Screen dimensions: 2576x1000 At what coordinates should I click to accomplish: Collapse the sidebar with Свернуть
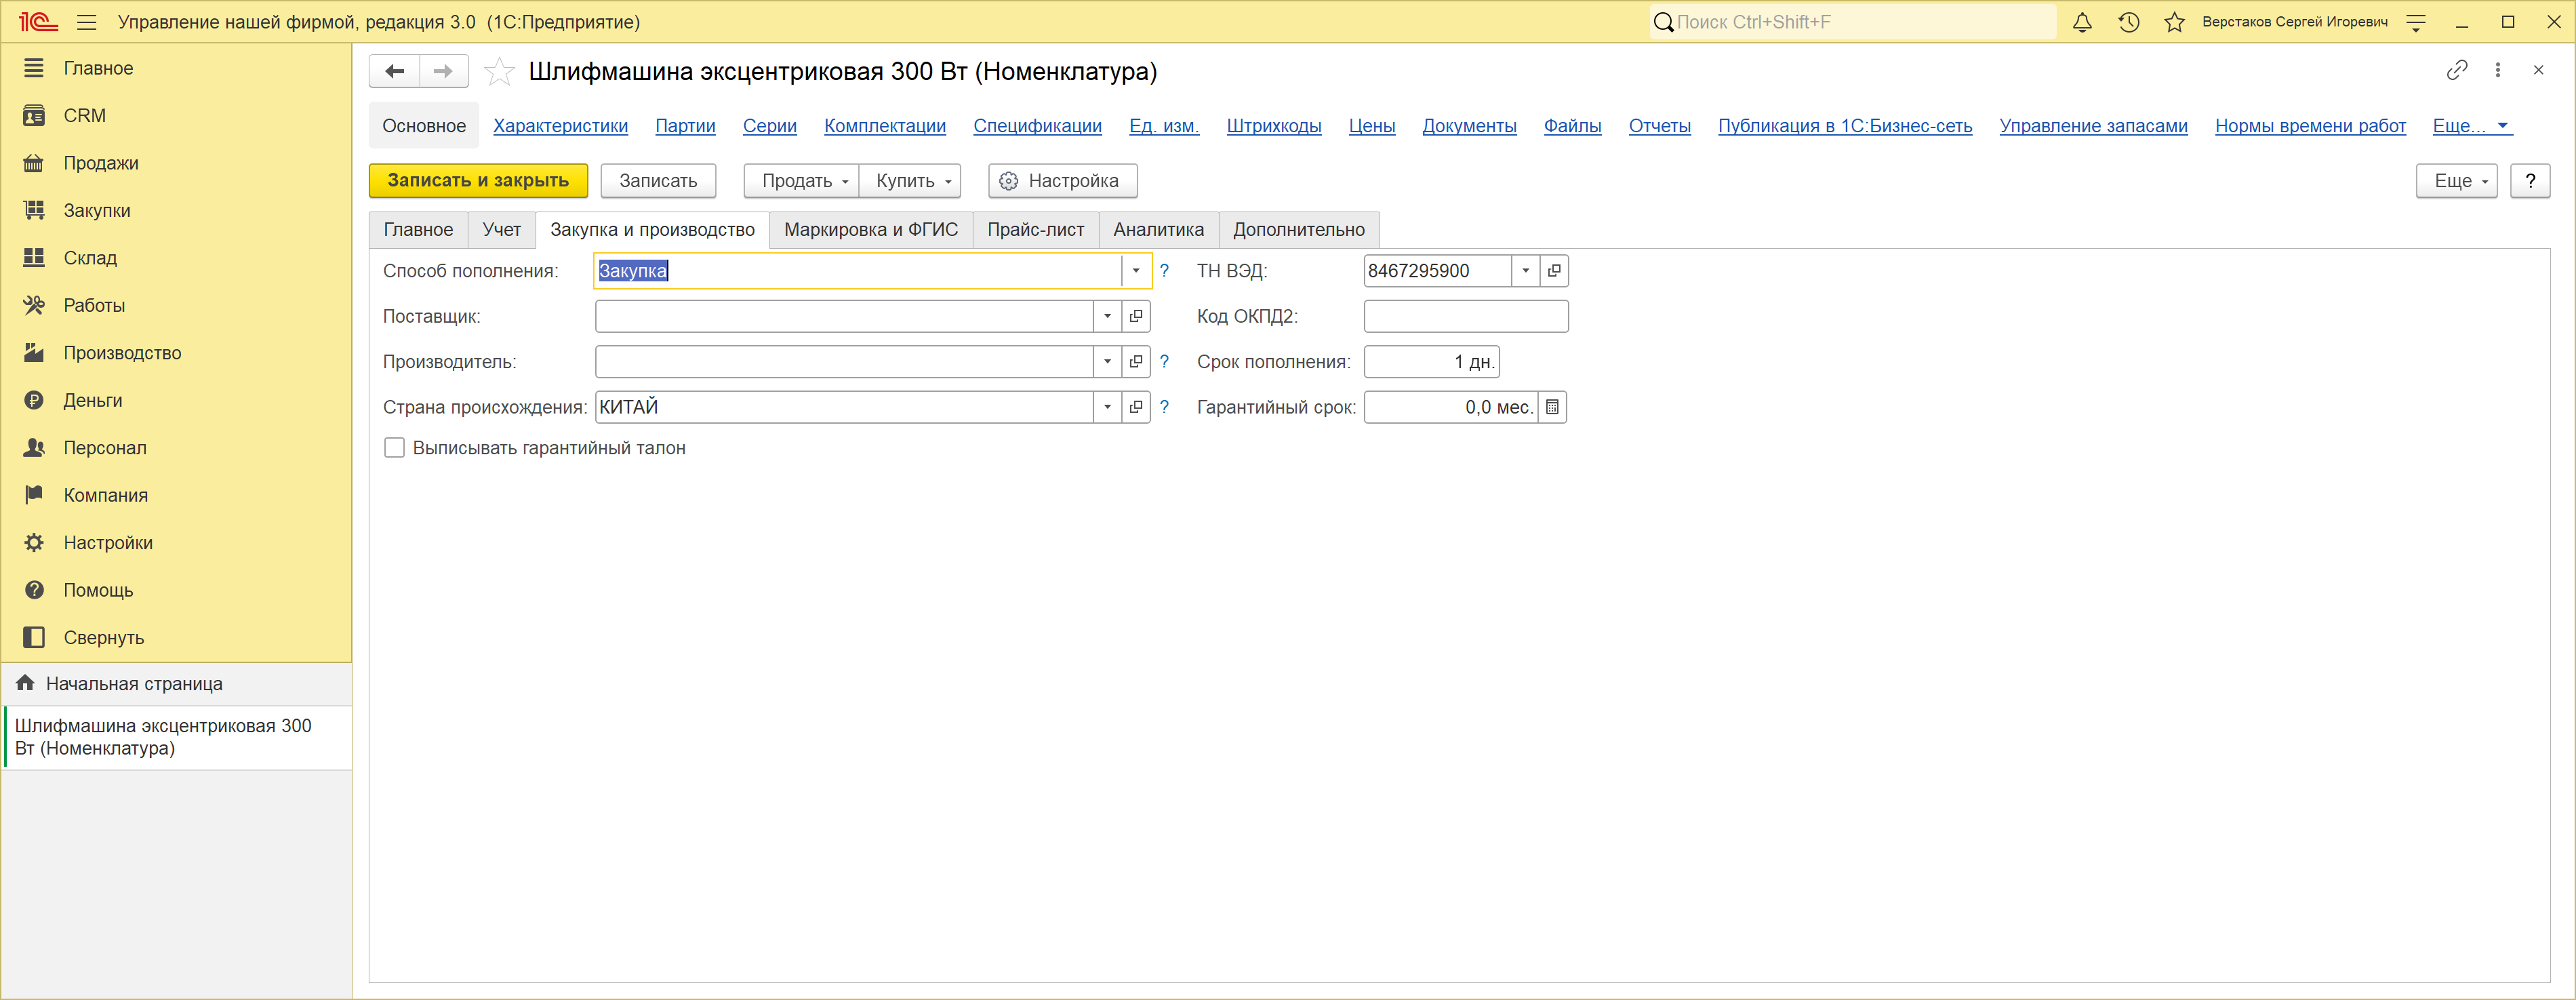click(176, 638)
